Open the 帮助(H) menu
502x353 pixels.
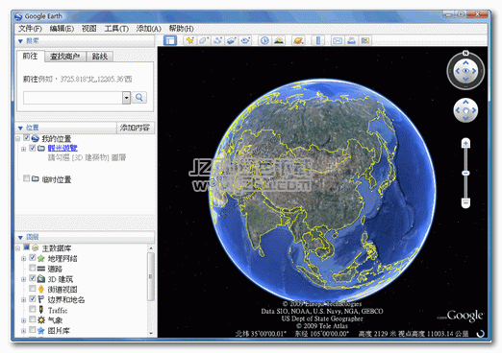pos(181,29)
